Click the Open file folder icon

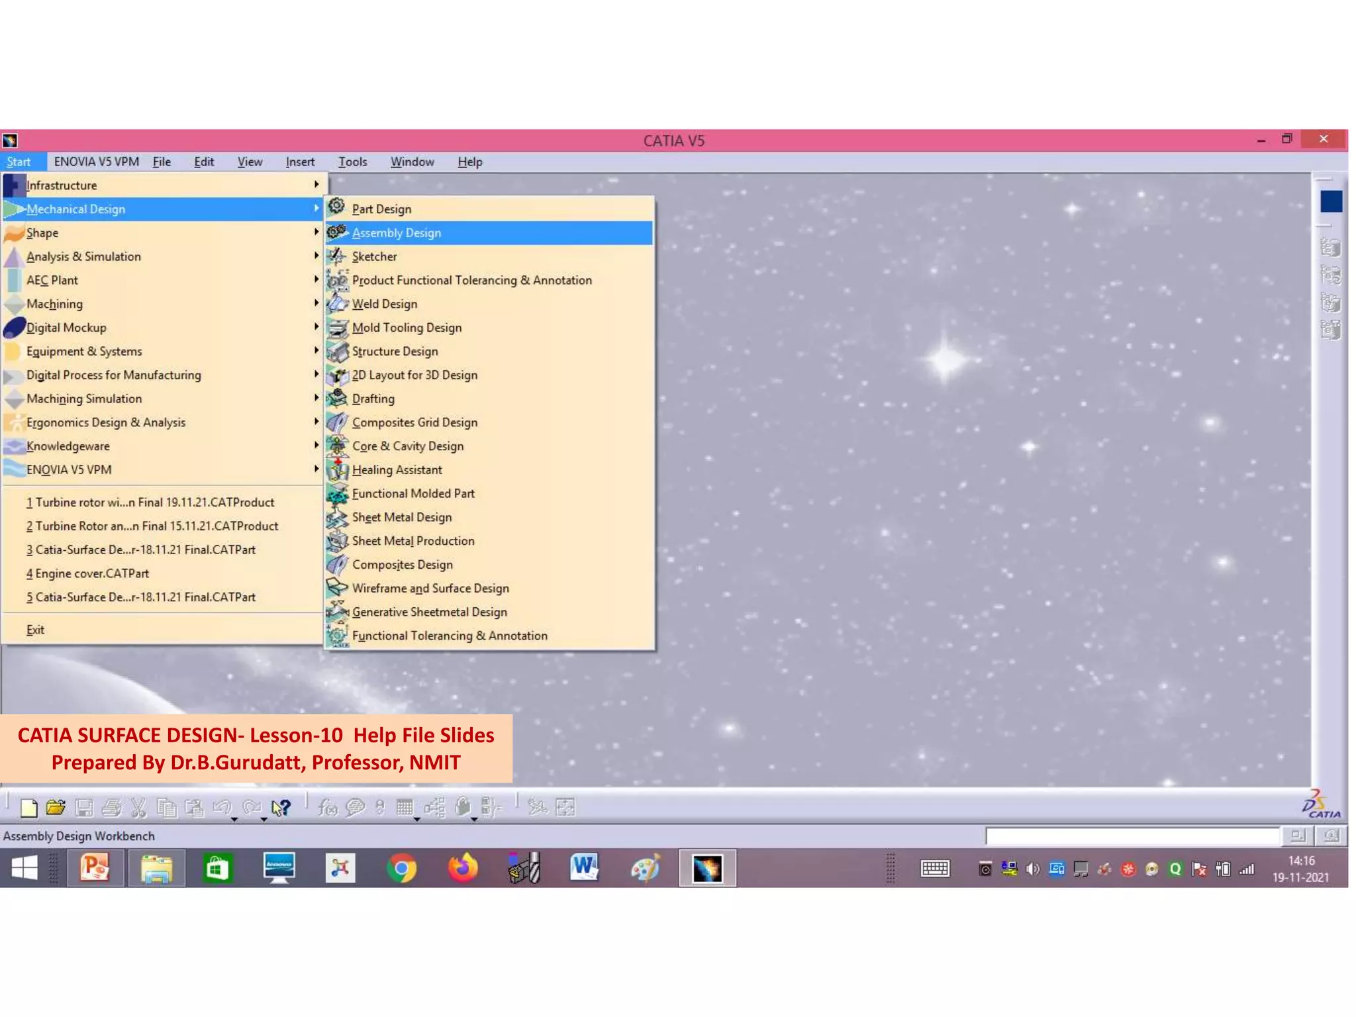56,807
